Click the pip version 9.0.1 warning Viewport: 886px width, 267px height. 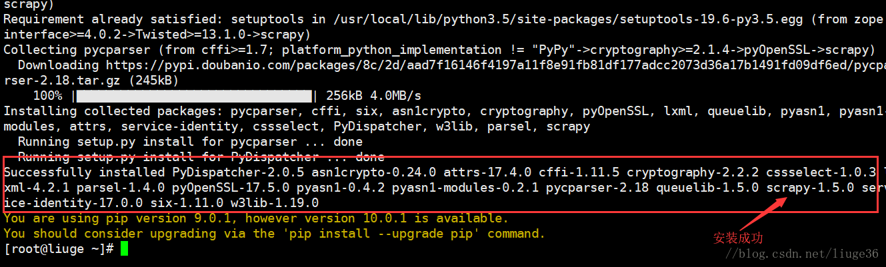[256, 218]
